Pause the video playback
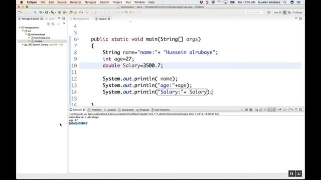The image size is (321, 180). pyautogui.click(x=291, y=173)
